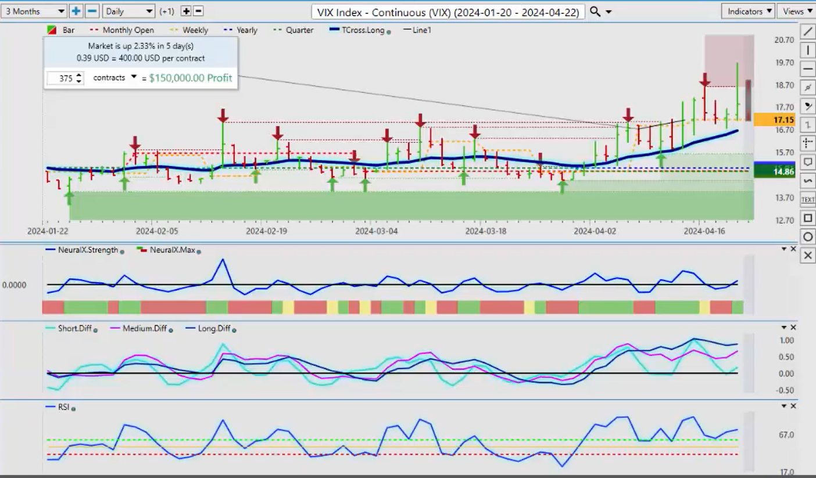Click the 'Market is up 2.33%' text
Viewport: 816px width, 478px height.
pos(140,46)
